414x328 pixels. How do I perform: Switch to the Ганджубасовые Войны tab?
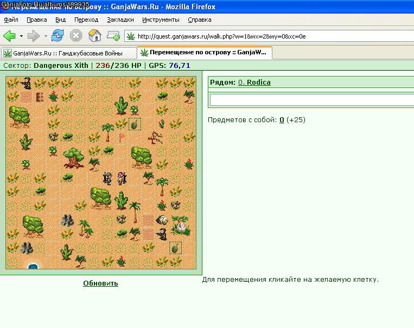click(69, 53)
